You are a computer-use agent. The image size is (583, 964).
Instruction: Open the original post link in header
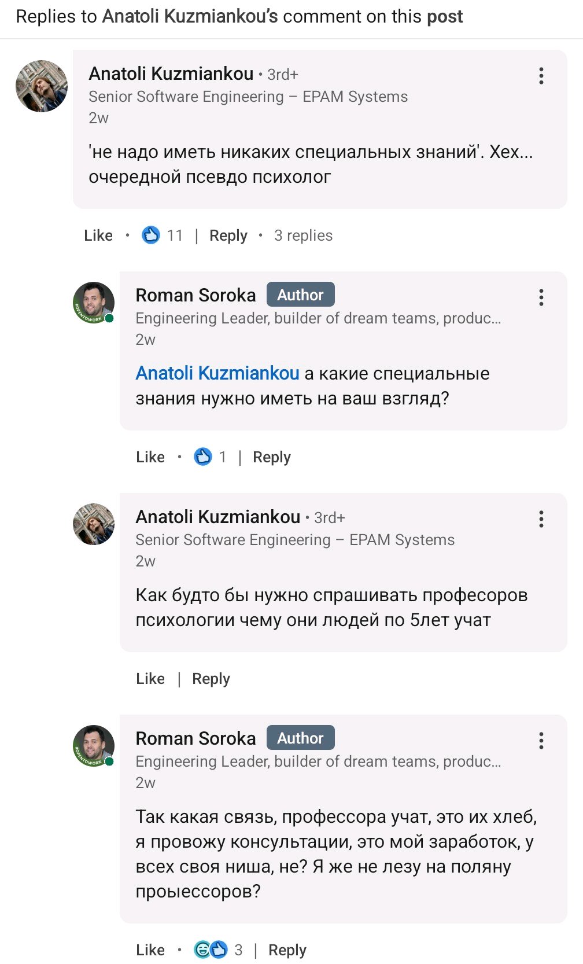tap(445, 17)
